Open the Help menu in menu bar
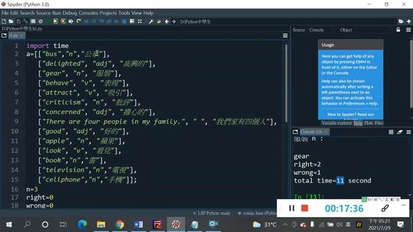Viewport: 413px width, 232px height. tap(148, 13)
